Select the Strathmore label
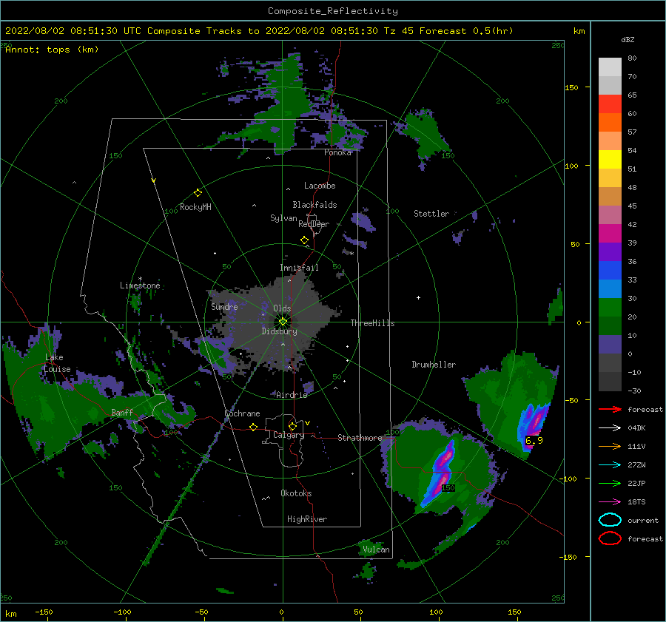Screen dimensions: 666x622 [x=360, y=438]
